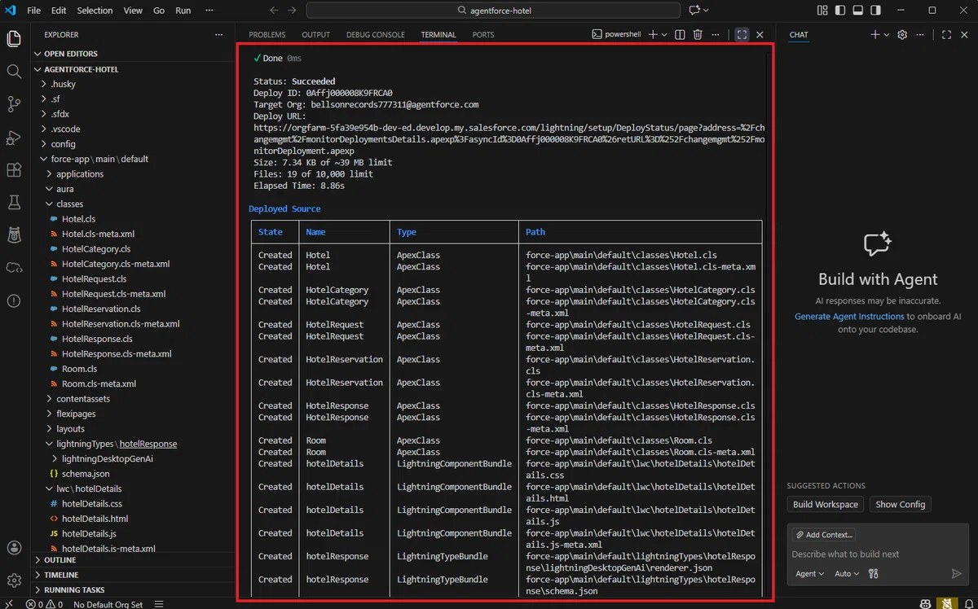The image size is (978, 609).
Task: Click Configure Tools icon in chat input
Action: coord(873,573)
